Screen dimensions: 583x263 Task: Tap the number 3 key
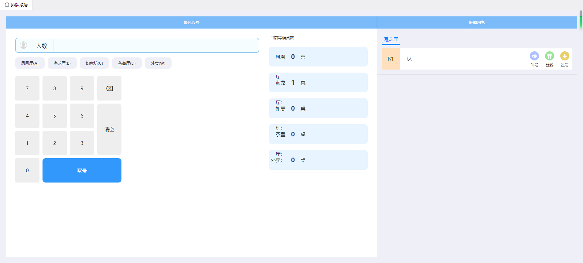point(82,143)
